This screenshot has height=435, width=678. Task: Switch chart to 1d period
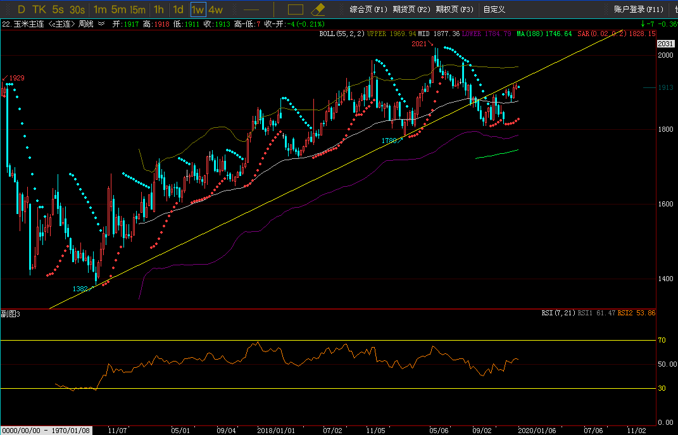point(178,9)
